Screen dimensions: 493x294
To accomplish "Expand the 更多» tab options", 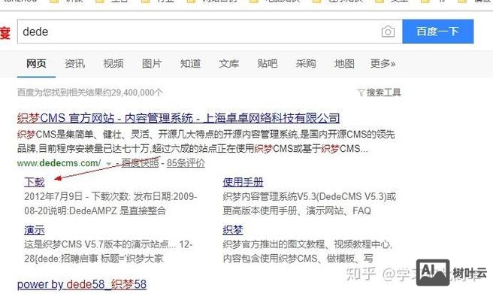I will (x=383, y=63).
